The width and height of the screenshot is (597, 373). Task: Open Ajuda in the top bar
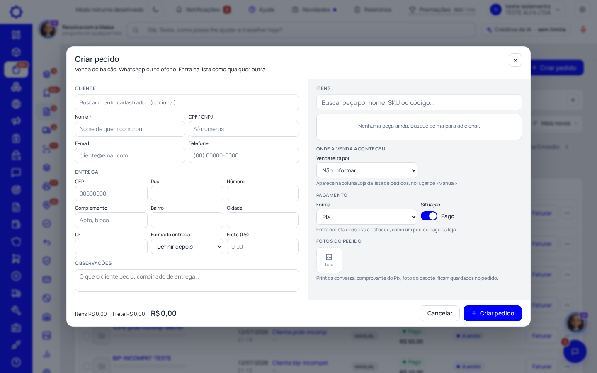pyautogui.click(x=262, y=10)
